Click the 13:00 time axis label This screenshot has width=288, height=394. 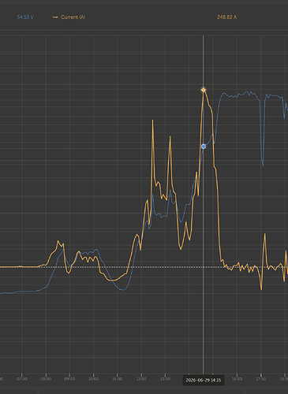click(x=165, y=379)
